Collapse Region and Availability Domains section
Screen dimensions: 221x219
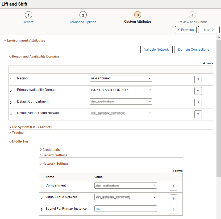pos(34,56)
